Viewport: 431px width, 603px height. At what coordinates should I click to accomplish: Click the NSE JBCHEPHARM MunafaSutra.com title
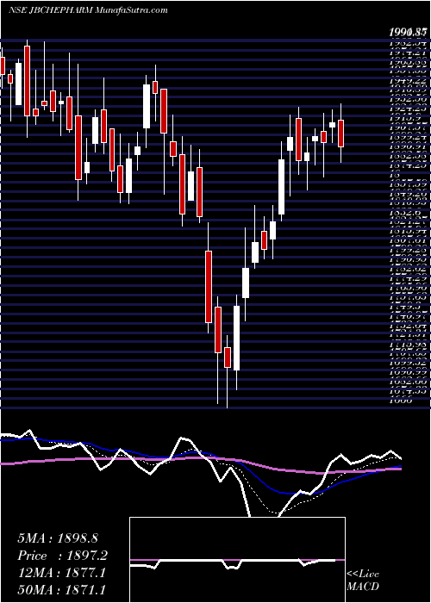[87, 10]
